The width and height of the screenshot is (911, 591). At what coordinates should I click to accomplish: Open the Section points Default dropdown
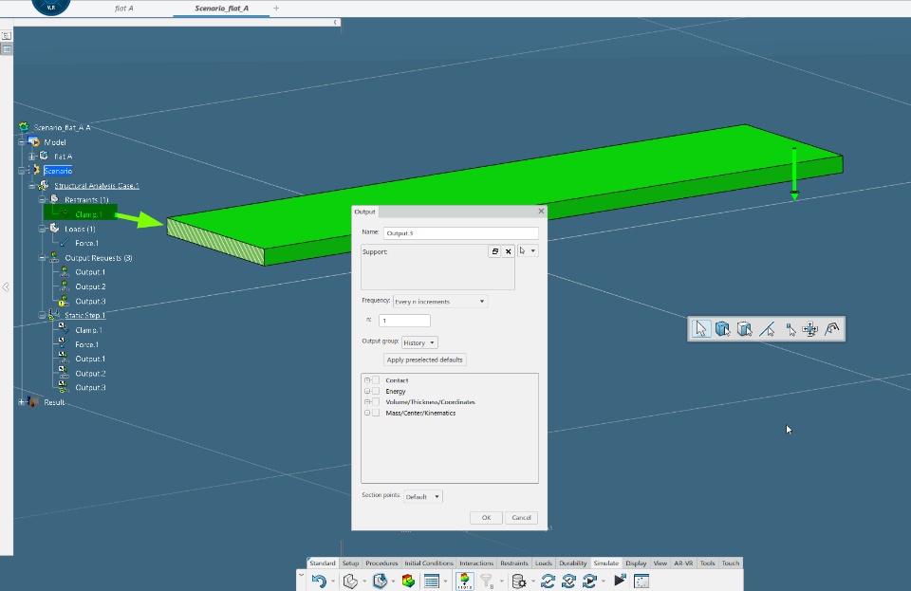point(423,496)
